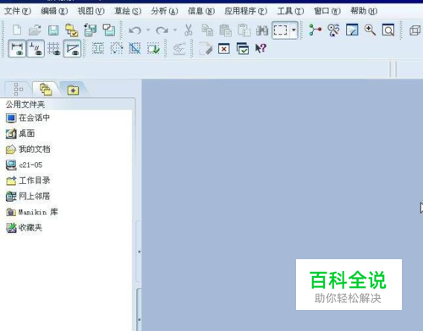Click the context help arrow-question icon

pyautogui.click(x=261, y=48)
